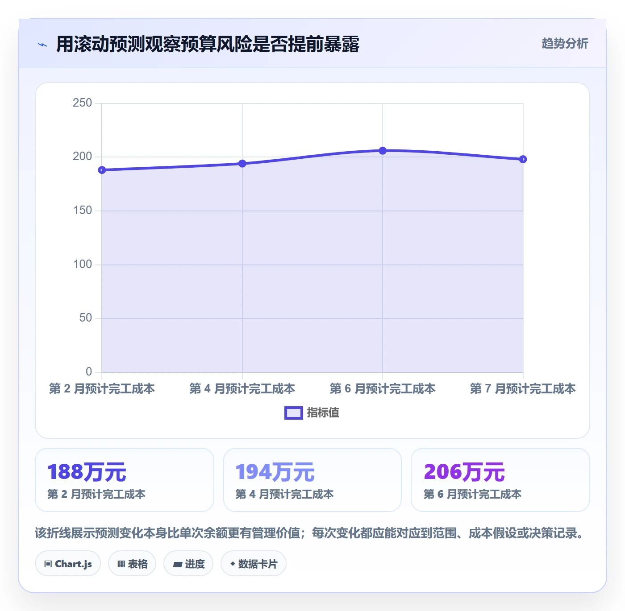Click the 250 y-axis tick label

point(82,103)
